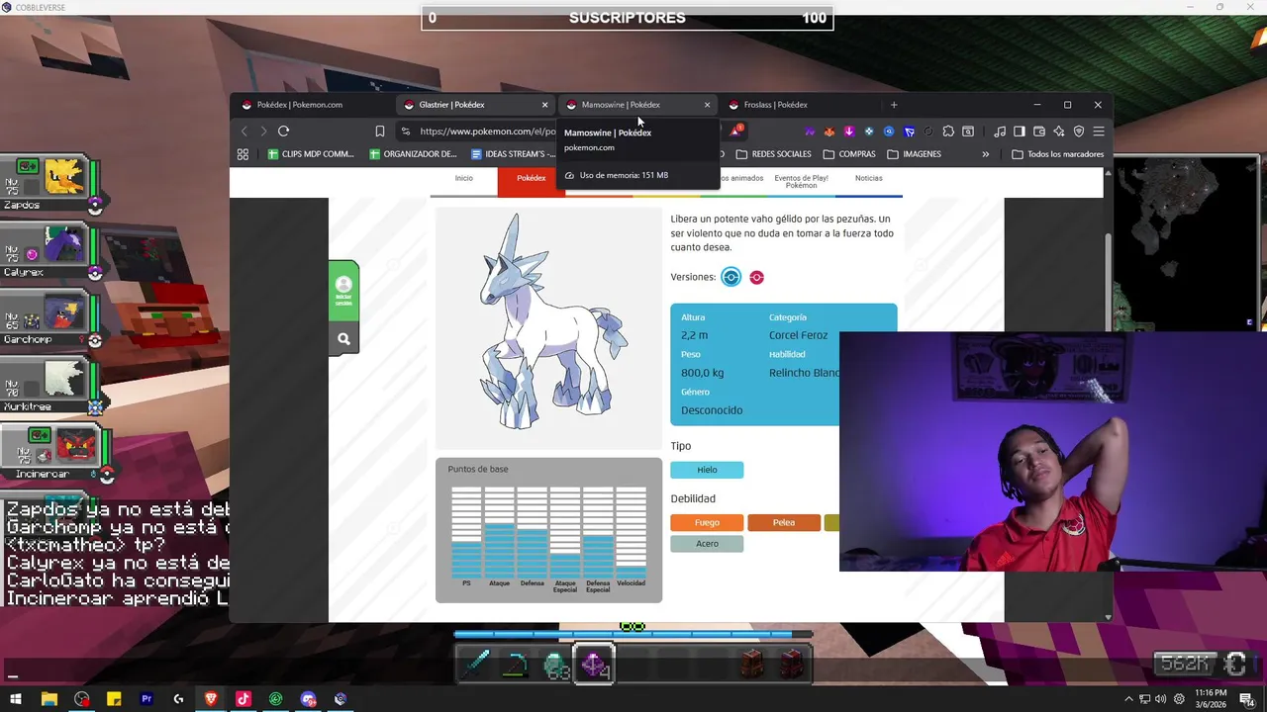Select Calyrex in the game party list
The width and height of the screenshot is (1267, 712).
click(49, 252)
